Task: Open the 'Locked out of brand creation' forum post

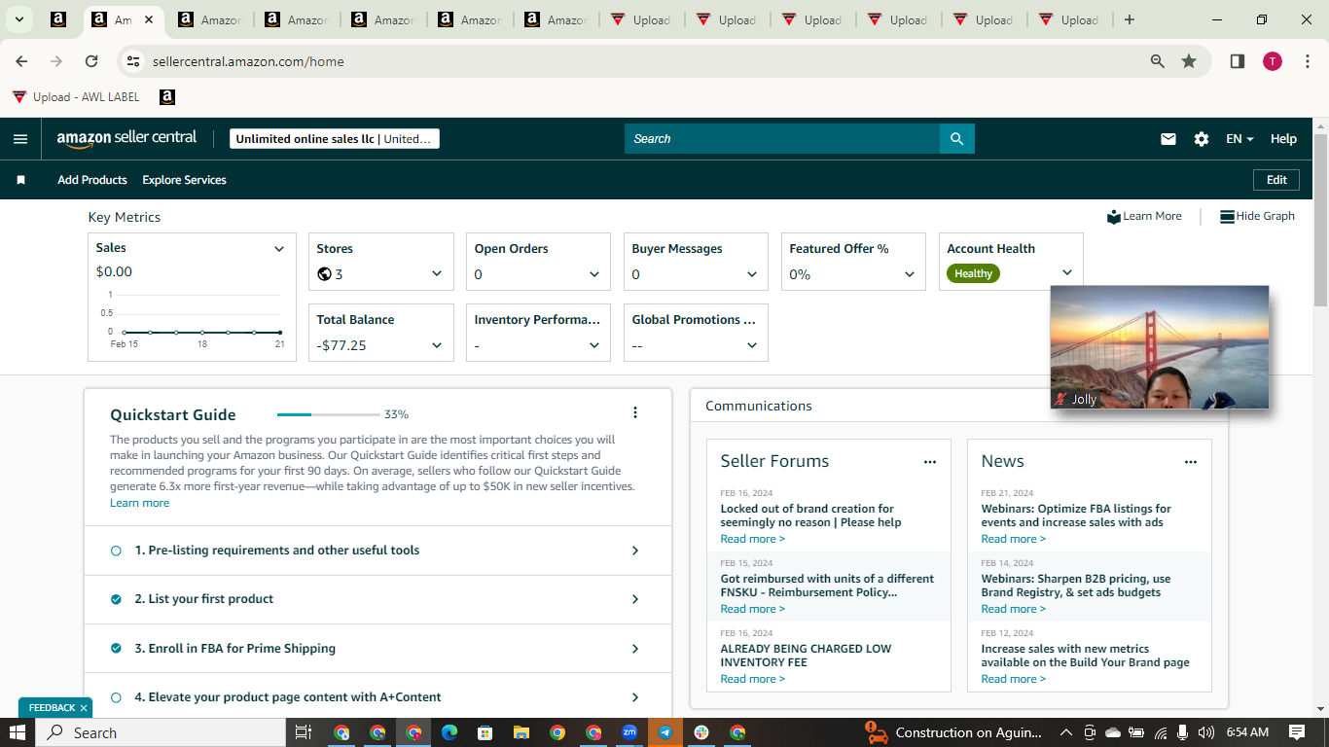Action: tap(810, 516)
